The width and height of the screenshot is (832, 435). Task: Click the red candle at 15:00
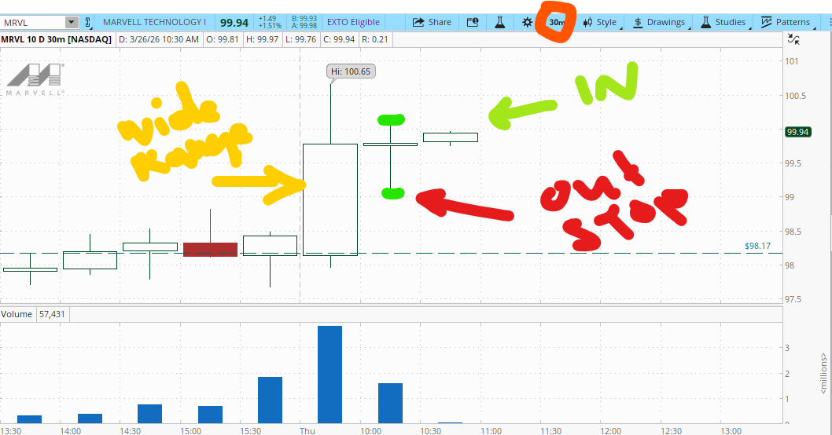(x=210, y=249)
